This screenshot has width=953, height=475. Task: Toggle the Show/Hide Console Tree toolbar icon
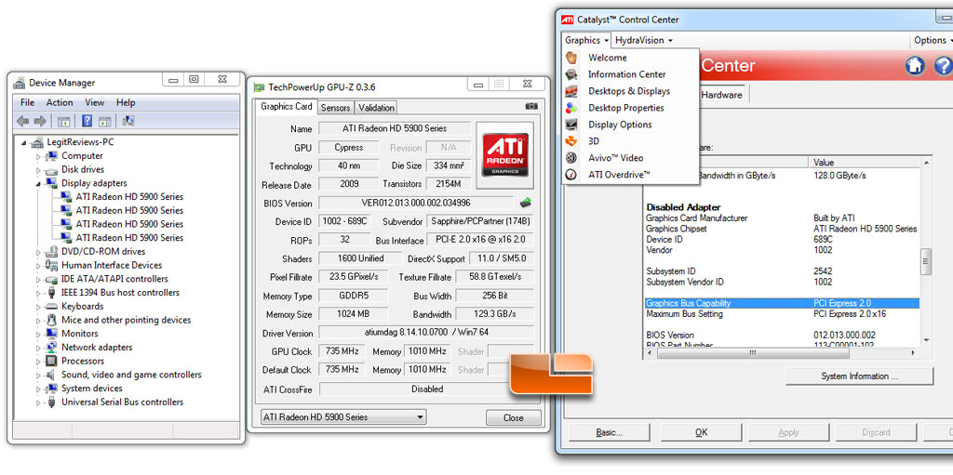tap(63, 121)
